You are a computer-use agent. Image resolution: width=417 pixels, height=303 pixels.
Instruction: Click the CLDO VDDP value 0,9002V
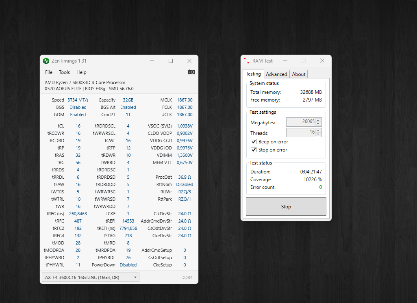click(x=185, y=133)
